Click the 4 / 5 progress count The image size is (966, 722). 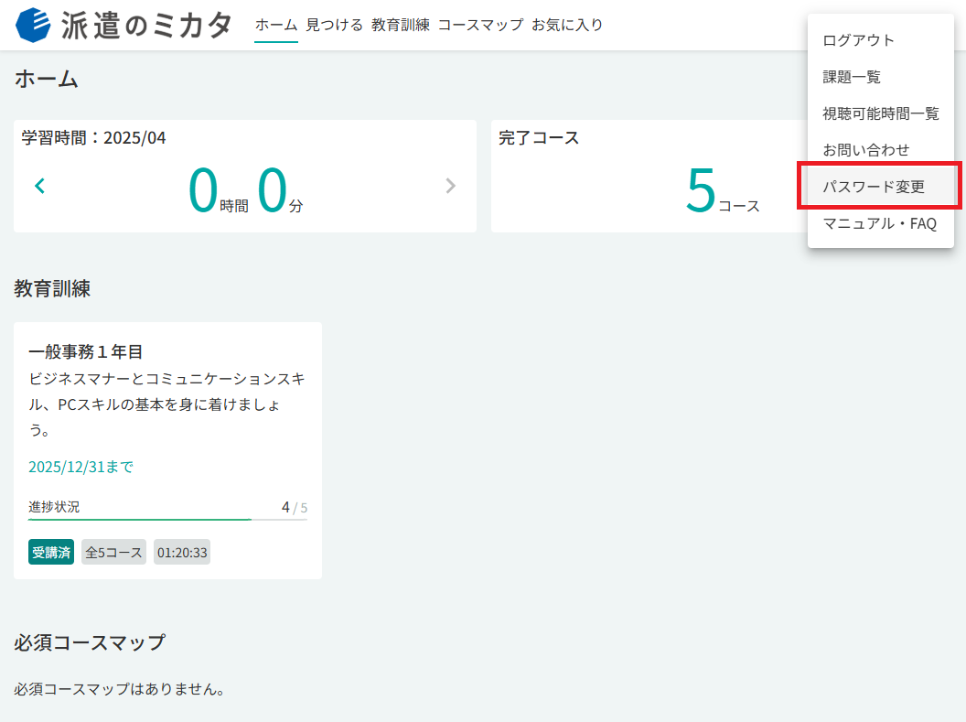click(x=295, y=507)
